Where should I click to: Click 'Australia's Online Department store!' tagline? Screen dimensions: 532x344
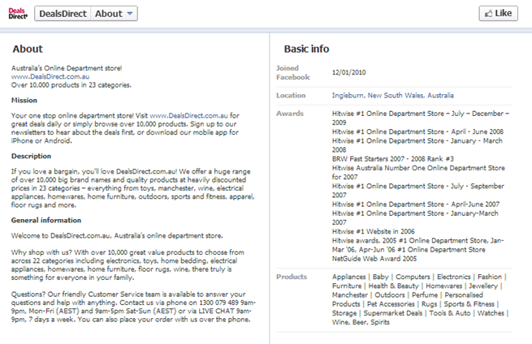point(67,68)
